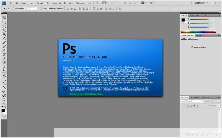222x138 pixels.
Task: Select the Eraser tool
Action: click(x=4, y=58)
